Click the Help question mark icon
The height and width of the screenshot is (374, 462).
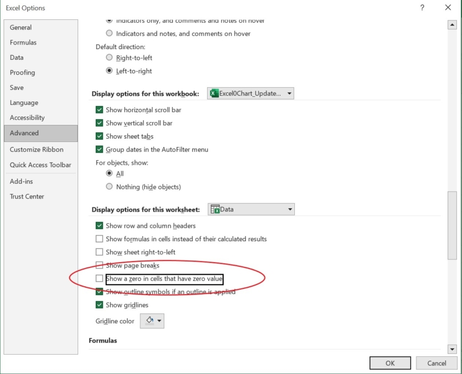coord(420,8)
